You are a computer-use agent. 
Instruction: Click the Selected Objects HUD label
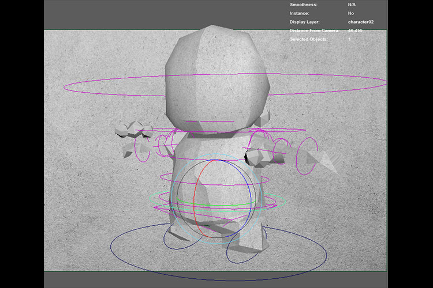coord(308,39)
